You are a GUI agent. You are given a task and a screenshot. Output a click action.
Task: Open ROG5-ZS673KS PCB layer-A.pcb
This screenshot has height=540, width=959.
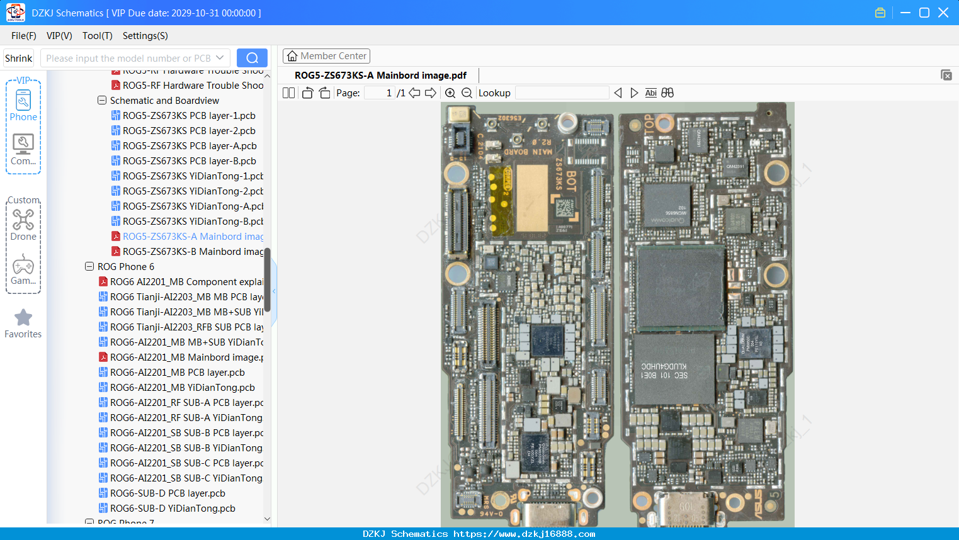point(189,146)
